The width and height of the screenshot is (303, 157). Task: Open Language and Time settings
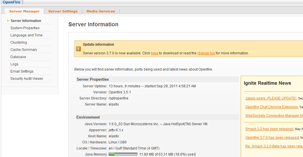pyautogui.click(x=26, y=35)
